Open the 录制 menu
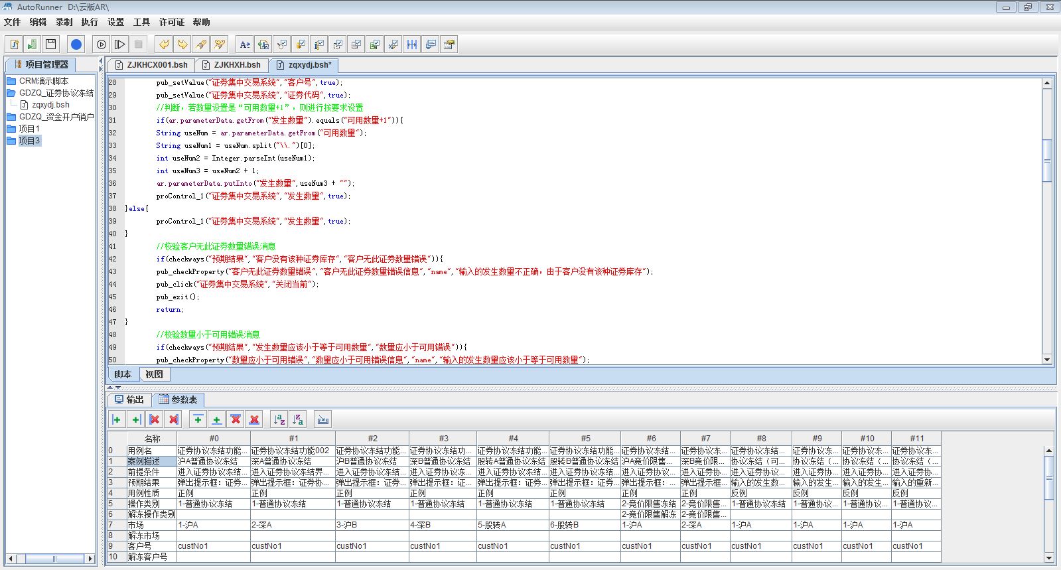 [x=64, y=22]
